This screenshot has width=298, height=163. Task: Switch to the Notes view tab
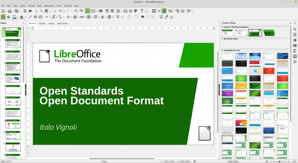(51, 23)
